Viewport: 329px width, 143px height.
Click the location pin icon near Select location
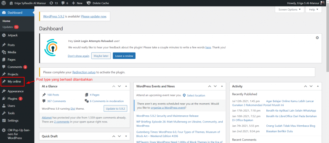[184, 96]
